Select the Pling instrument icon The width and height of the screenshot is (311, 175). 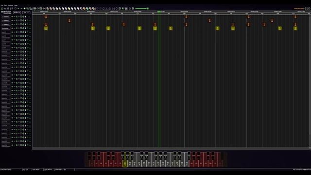(x=93, y=9)
